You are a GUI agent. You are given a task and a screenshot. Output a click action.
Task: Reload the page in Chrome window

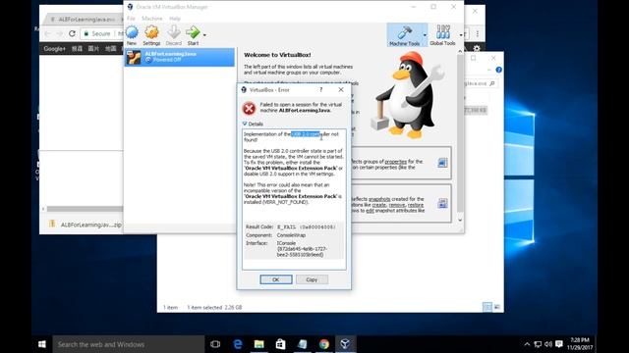pyautogui.click(x=72, y=33)
